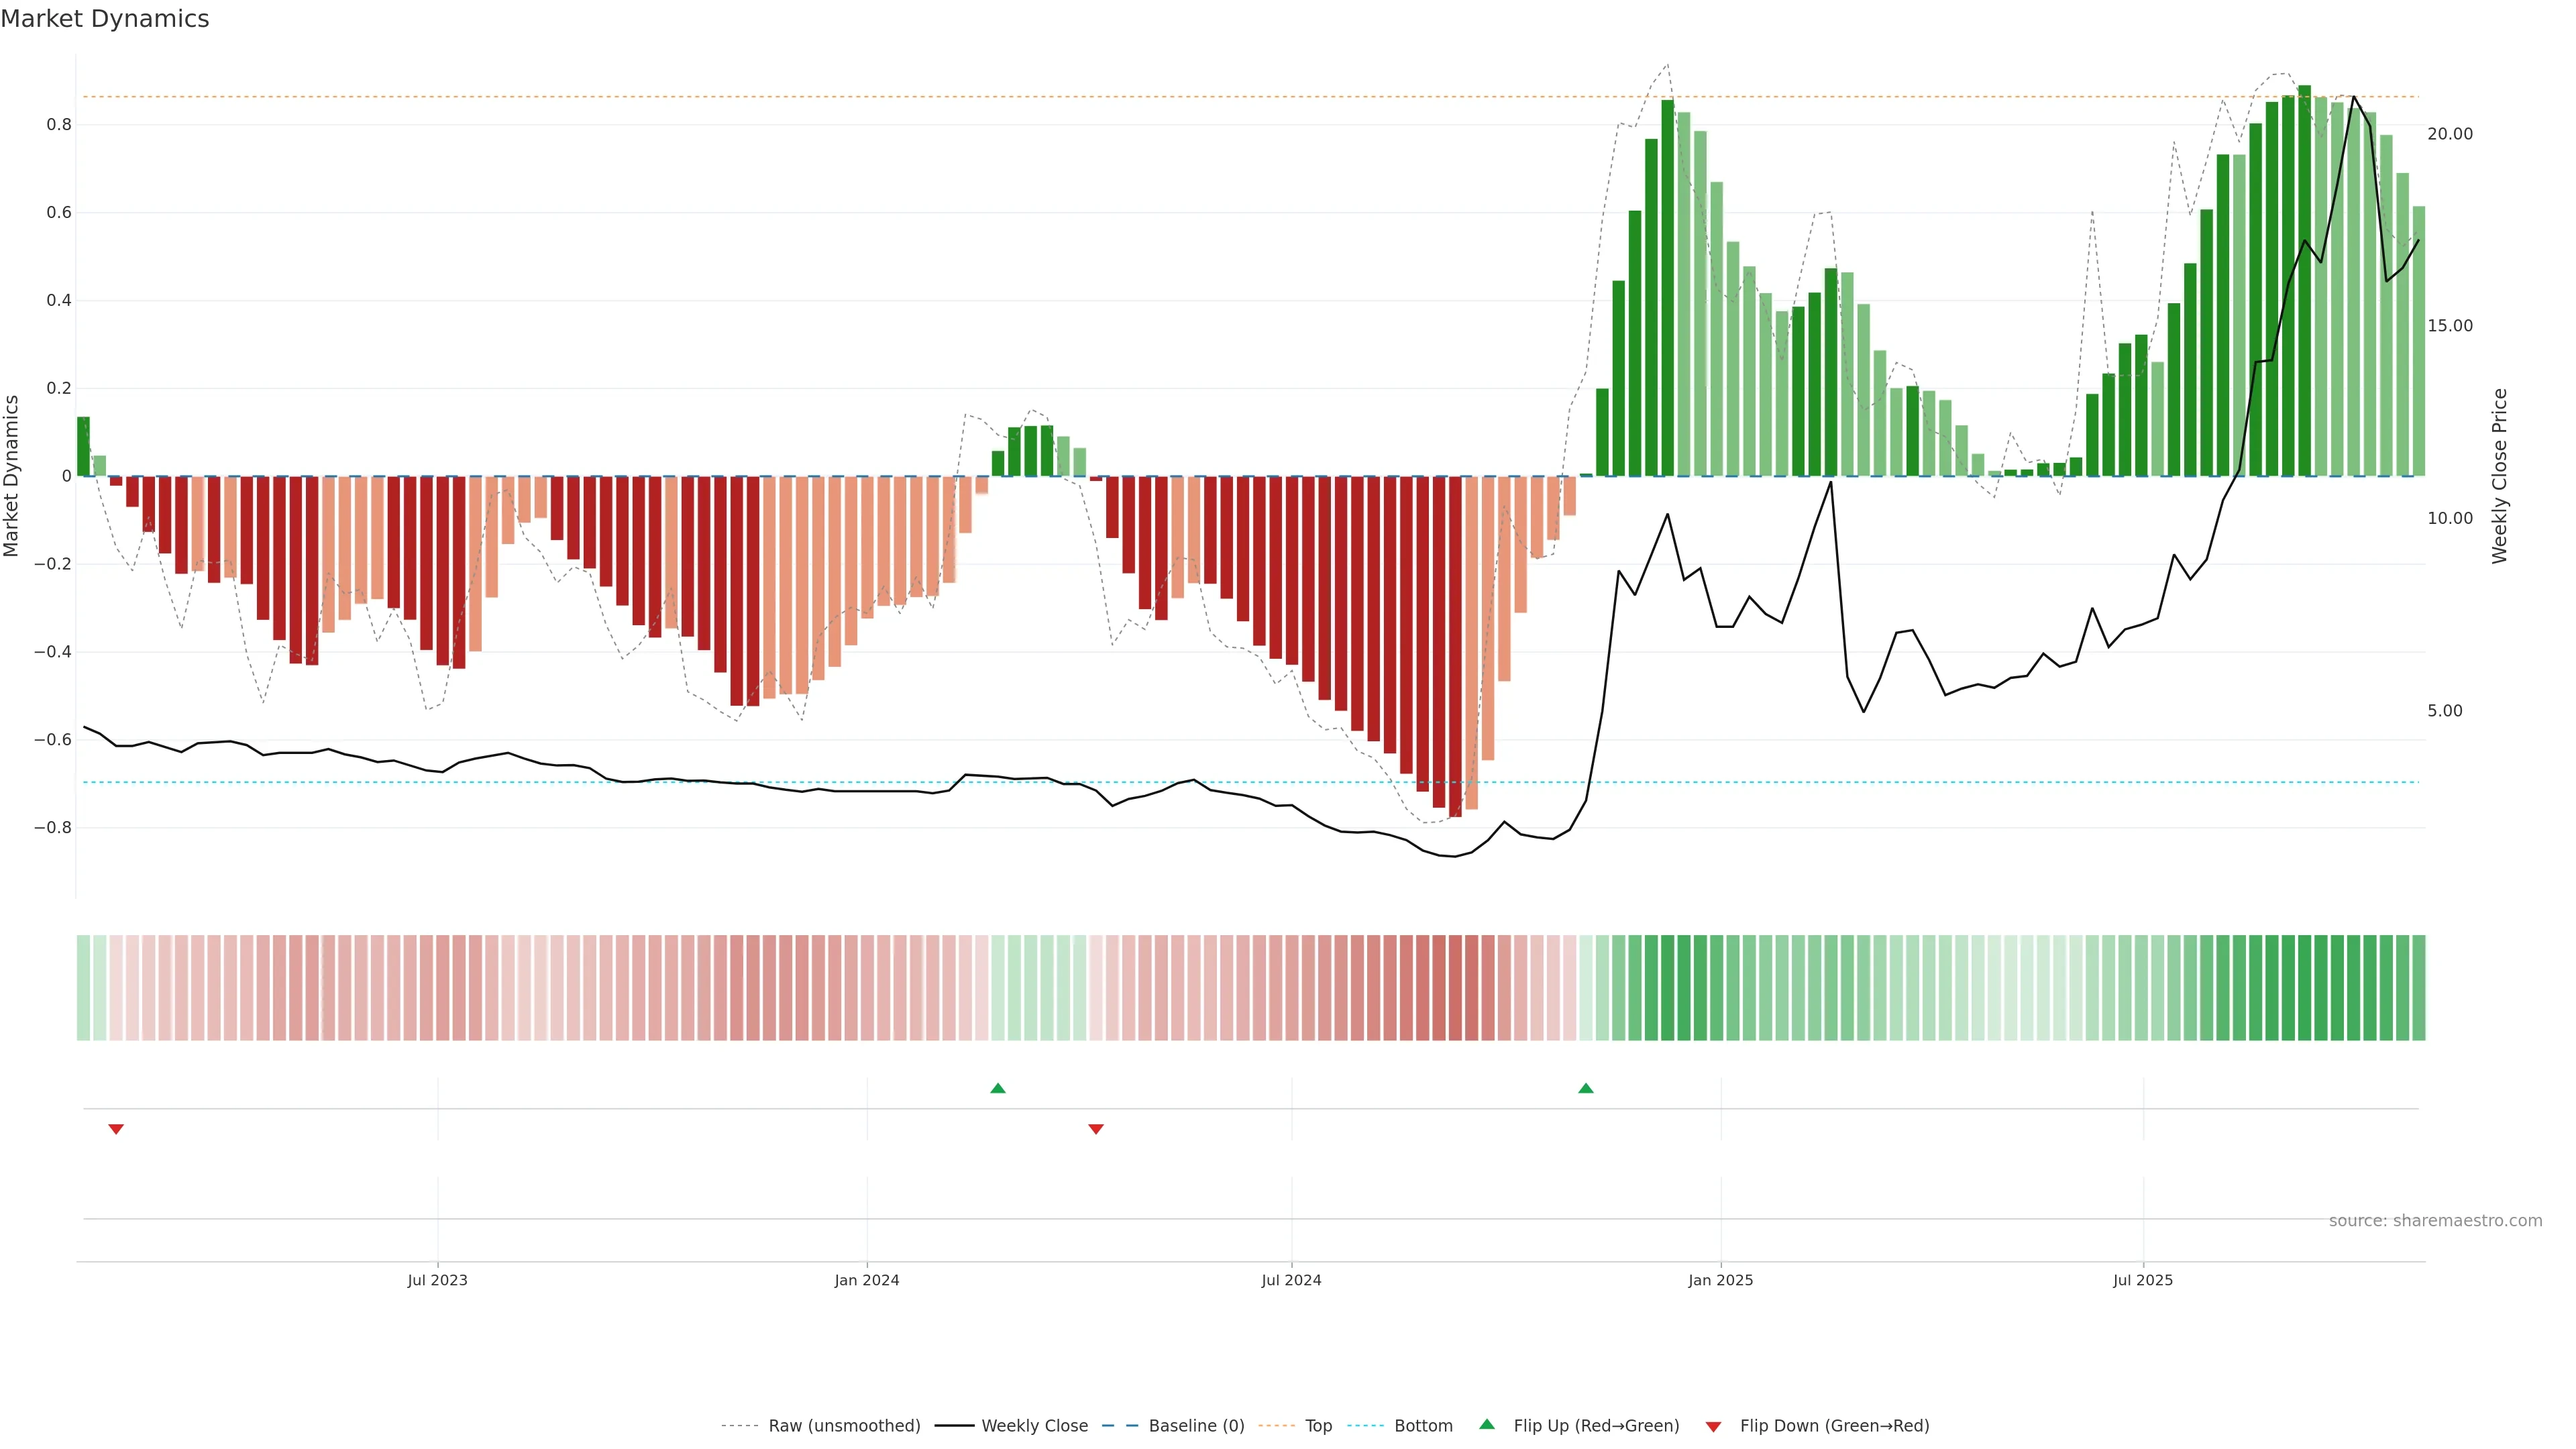Click the red Flip Down legend triangle
2576x1449 pixels.
(1713, 1426)
